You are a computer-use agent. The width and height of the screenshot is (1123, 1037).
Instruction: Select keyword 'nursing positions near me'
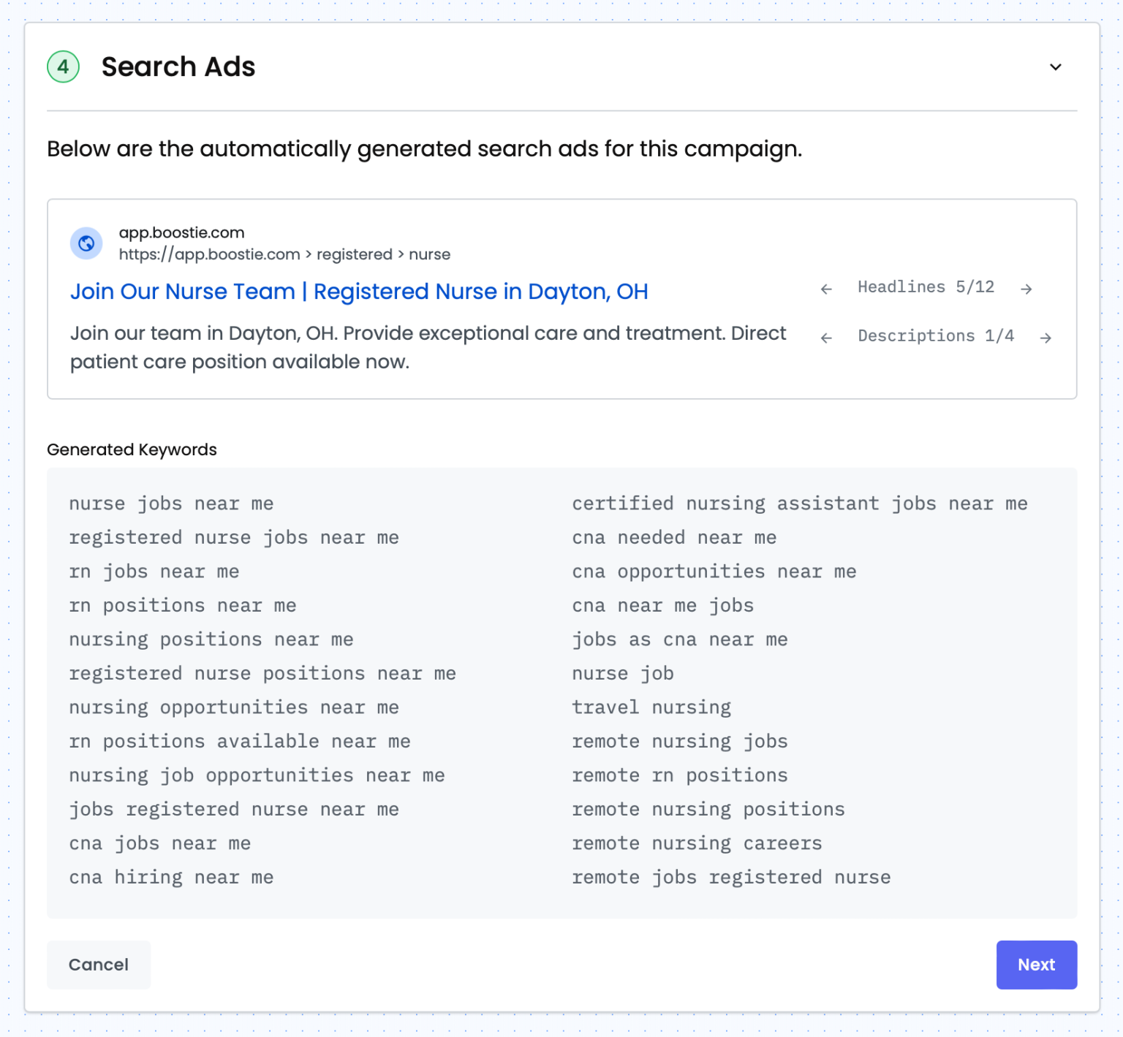(x=211, y=639)
